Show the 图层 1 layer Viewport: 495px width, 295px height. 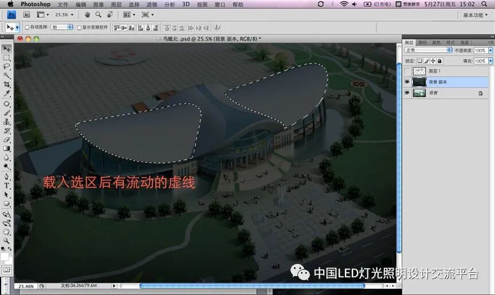pyautogui.click(x=407, y=71)
